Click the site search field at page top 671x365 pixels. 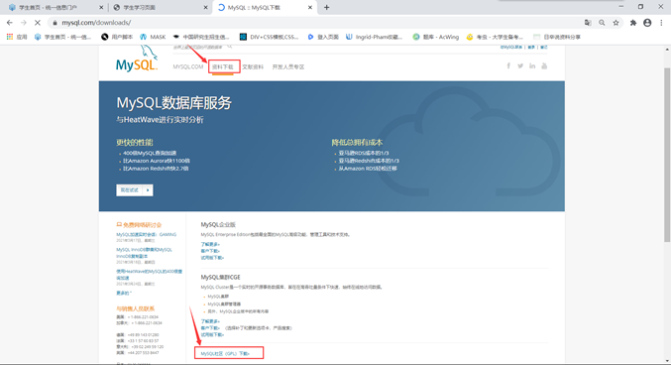click(x=199, y=47)
